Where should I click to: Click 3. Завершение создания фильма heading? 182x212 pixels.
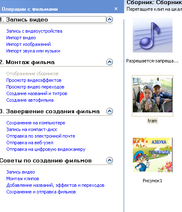click(50, 111)
